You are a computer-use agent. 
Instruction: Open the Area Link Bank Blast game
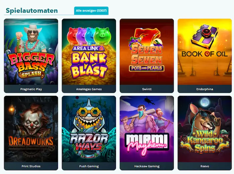89,52
